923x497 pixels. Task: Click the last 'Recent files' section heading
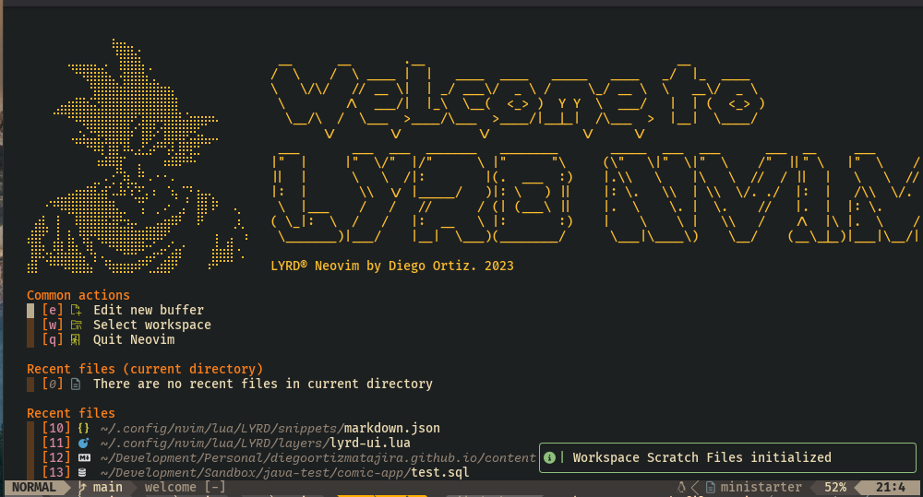click(71, 413)
